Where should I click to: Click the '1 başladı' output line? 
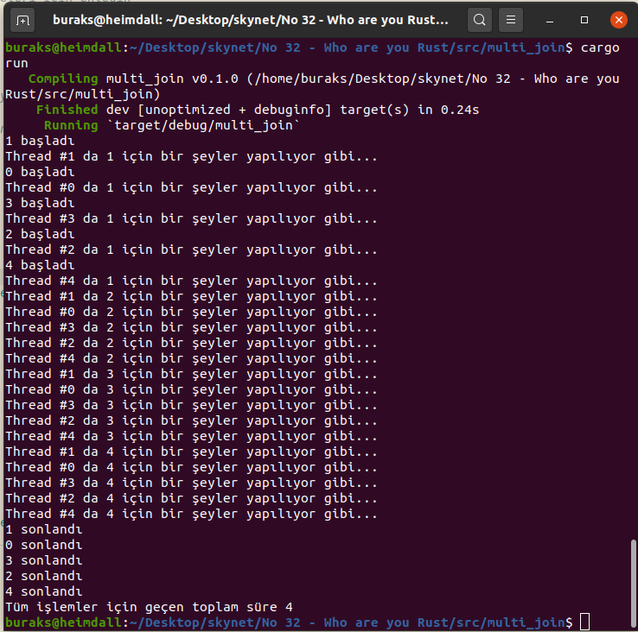(40, 141)
